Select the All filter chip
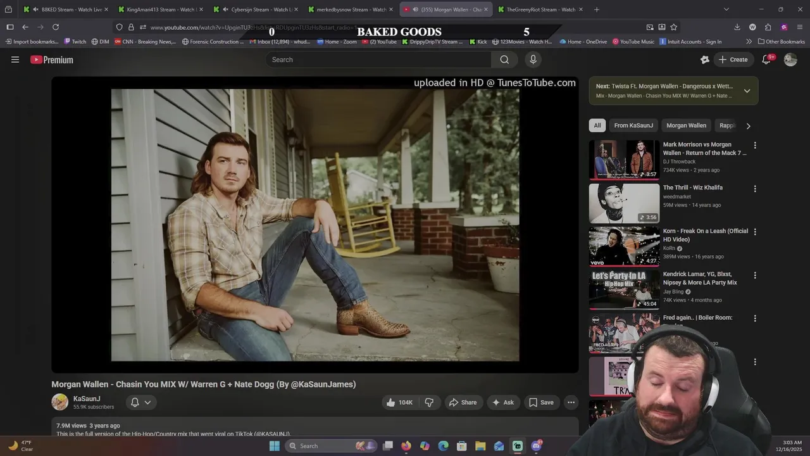 597,125
